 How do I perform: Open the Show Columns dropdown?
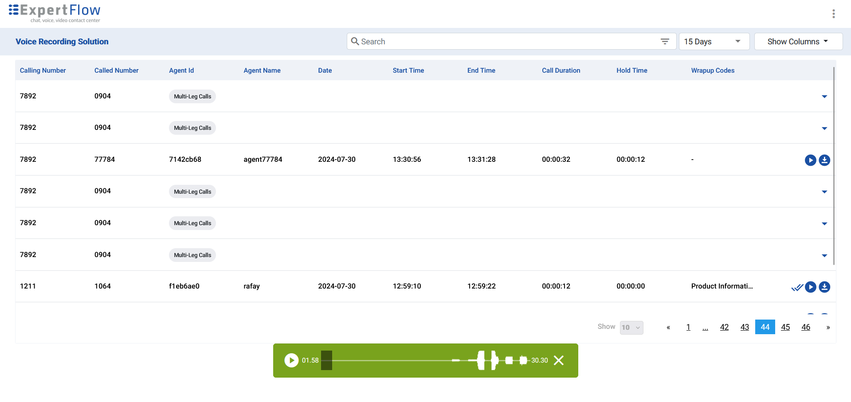pyautogui.click(x=798, y=41)
